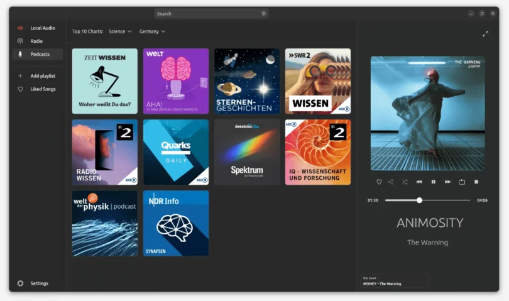Screen dimensions: 509x301
Task: Stop playback
Action: 476,182
